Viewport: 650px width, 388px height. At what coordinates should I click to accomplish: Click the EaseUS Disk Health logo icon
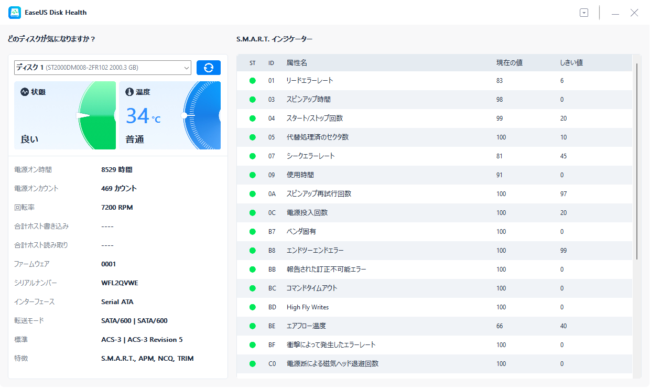click(x=14, y=12)
